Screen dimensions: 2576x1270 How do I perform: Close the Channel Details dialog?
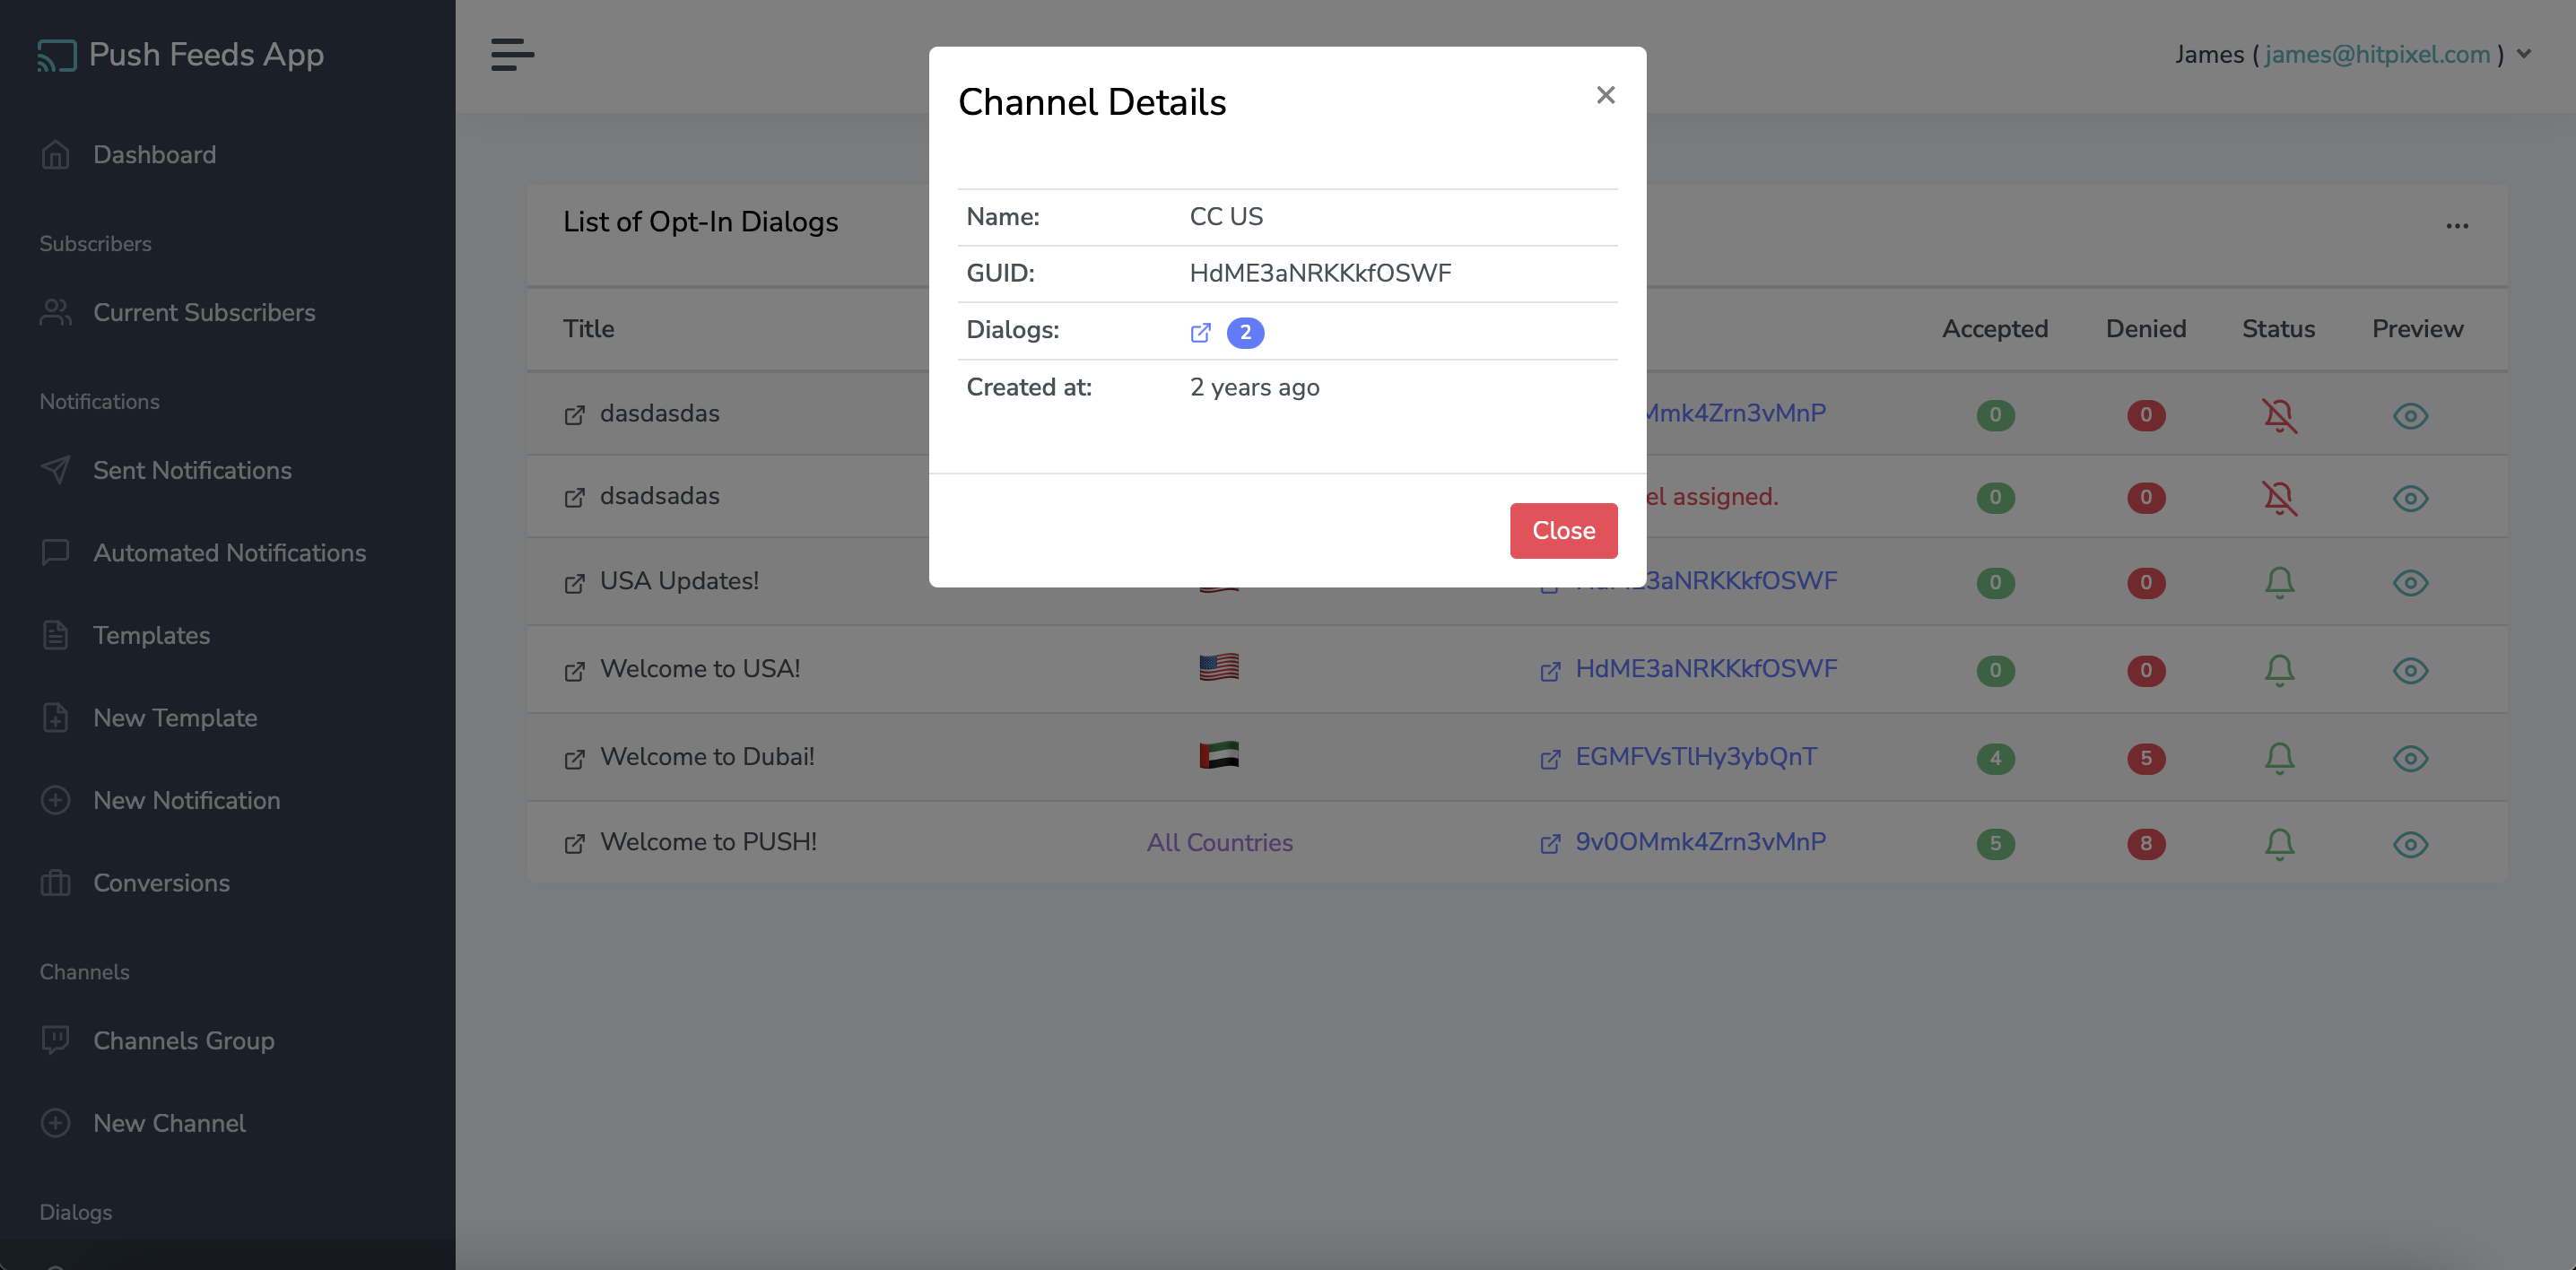click(x=1562, y=529)
